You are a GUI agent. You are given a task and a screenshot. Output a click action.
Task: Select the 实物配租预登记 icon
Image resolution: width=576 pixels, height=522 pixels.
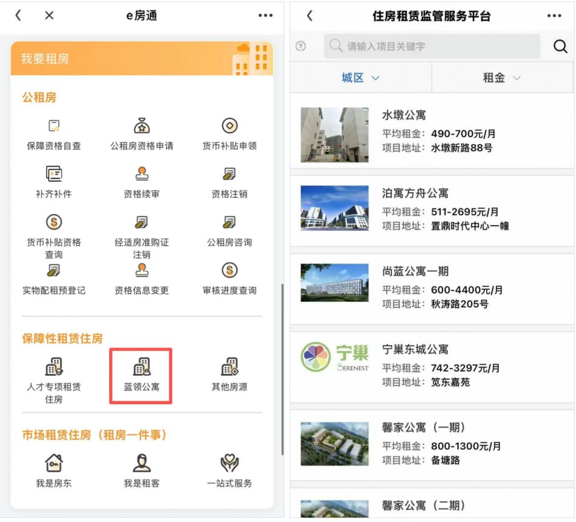[x=55, y=270]
